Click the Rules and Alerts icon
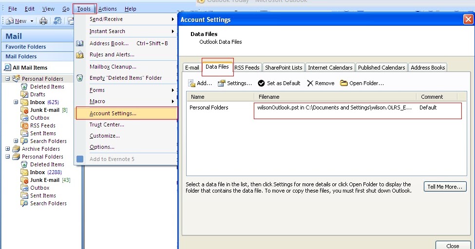Screen dimensions: 475x249 coord(80,54)
